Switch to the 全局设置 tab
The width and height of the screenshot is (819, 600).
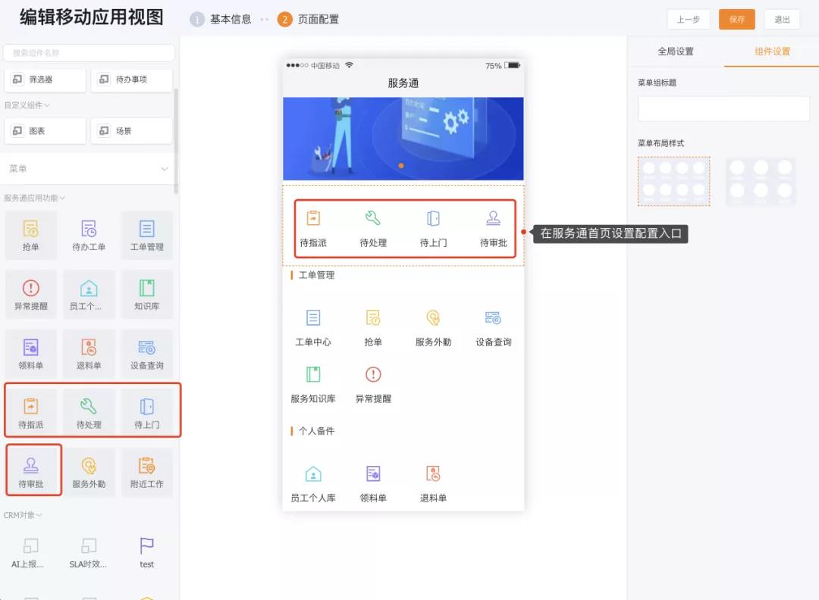tap(676, 51)
